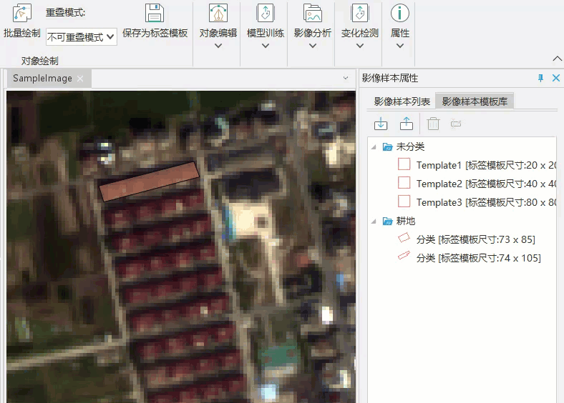This screenshot has width=564, height=403.
Task: Import template using the download arrow icon
Action: click(x=381, y=124)
